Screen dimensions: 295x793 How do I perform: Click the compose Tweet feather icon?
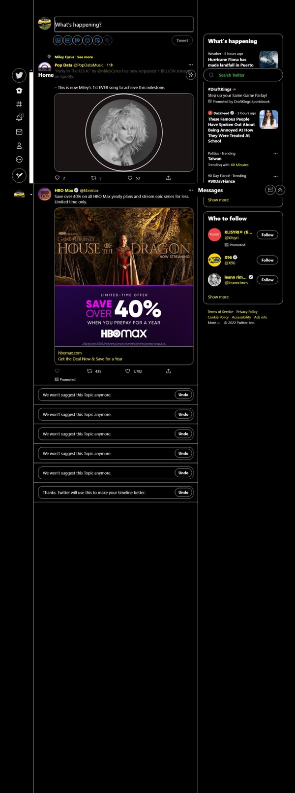click(x=19, y=175)
